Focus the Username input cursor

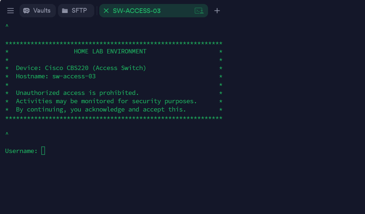pyautogui.click(x=43, y=150)
